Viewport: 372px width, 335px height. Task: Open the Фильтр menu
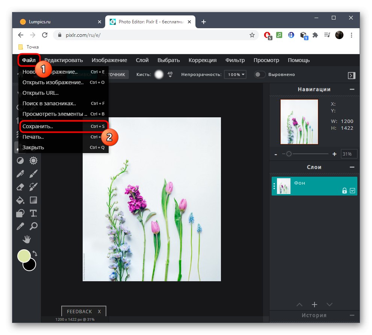(235, 60)
